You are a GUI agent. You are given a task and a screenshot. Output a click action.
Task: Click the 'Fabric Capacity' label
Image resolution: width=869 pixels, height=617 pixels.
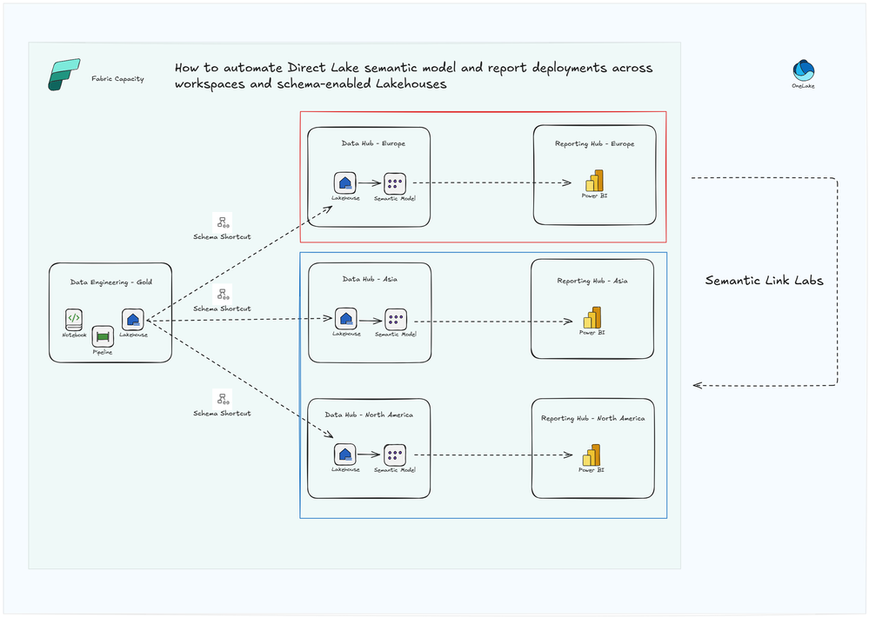pos(117,79)
